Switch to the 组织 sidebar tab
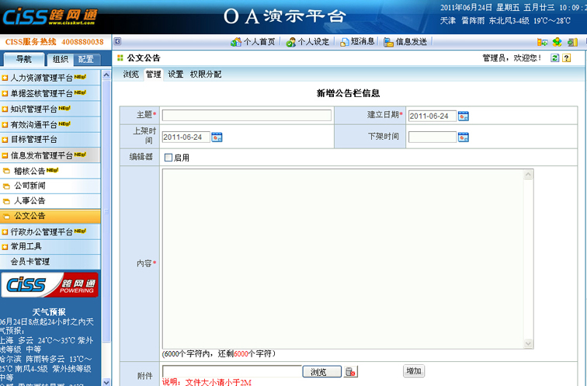This screenshot has width=587, height=386. [x=60, y=60]
